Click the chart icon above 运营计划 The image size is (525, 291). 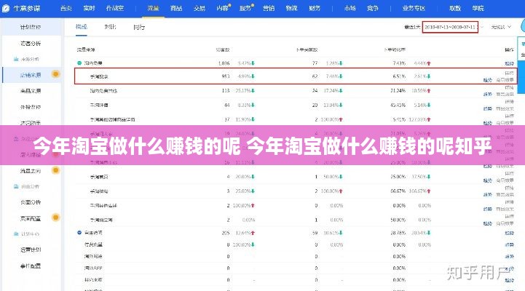tap(16, 234)
